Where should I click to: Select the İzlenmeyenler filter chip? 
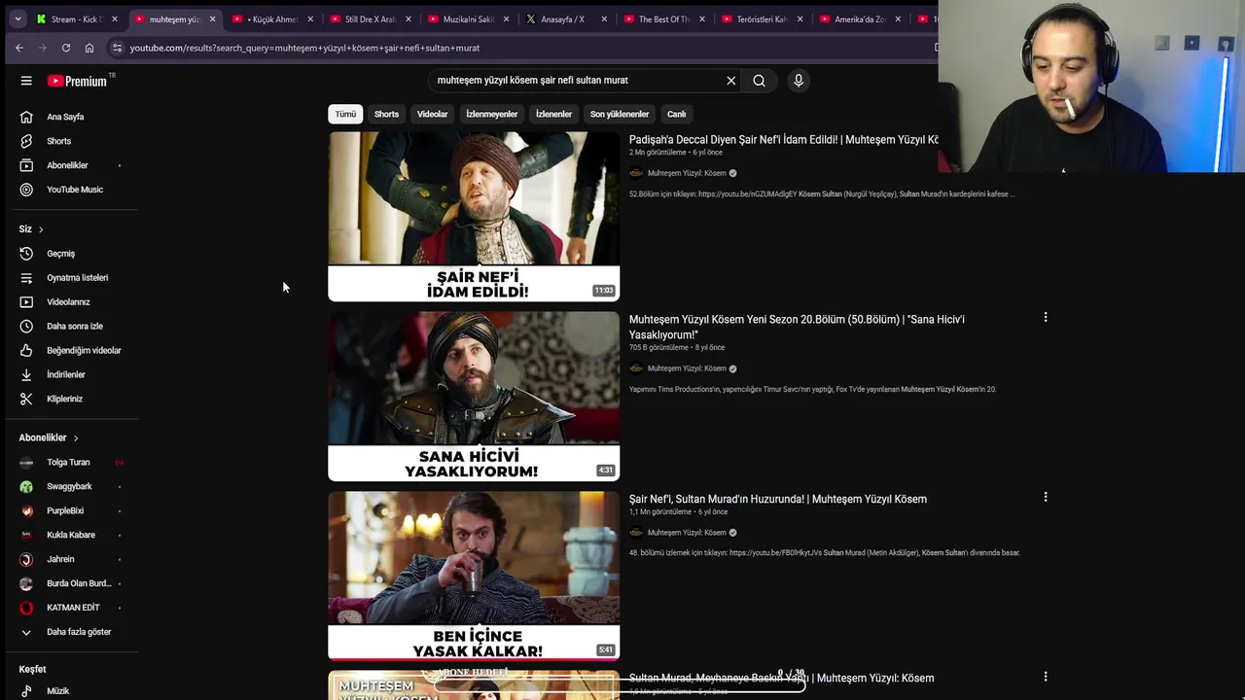[491, 115]
